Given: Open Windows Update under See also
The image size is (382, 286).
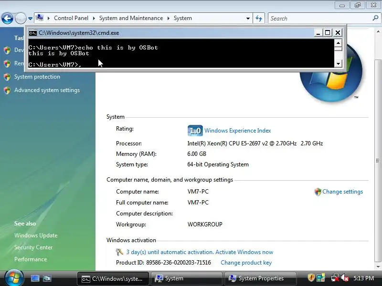Looking at the screenshot, I should 36,235.
